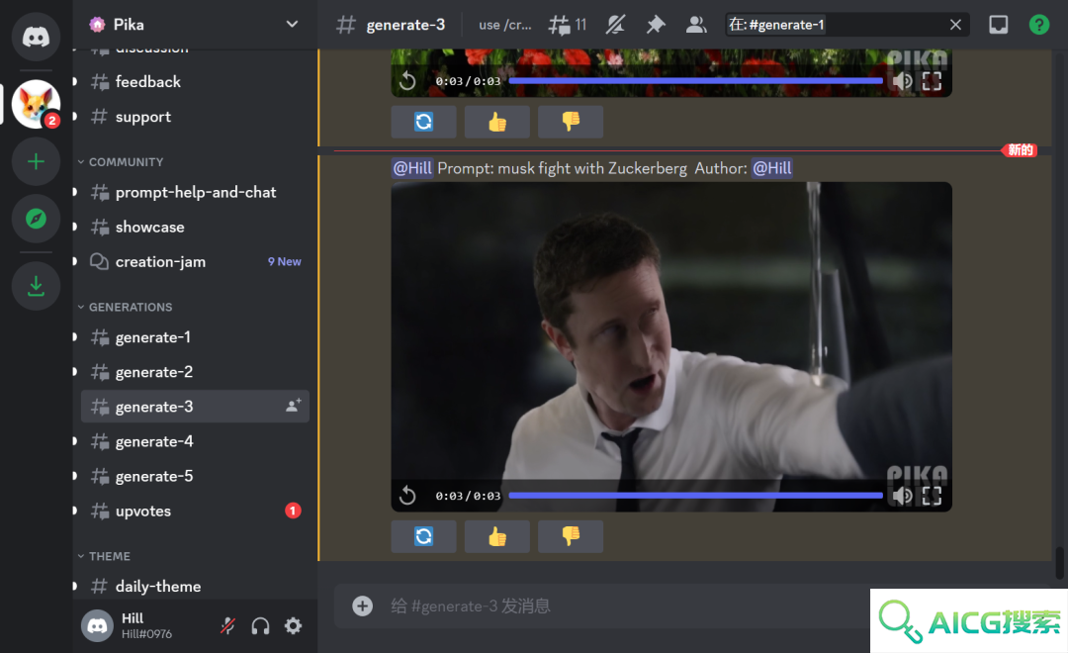Open the showcase channel
The height and width of the screenshot is (653, 1068).
coord(195,227)
